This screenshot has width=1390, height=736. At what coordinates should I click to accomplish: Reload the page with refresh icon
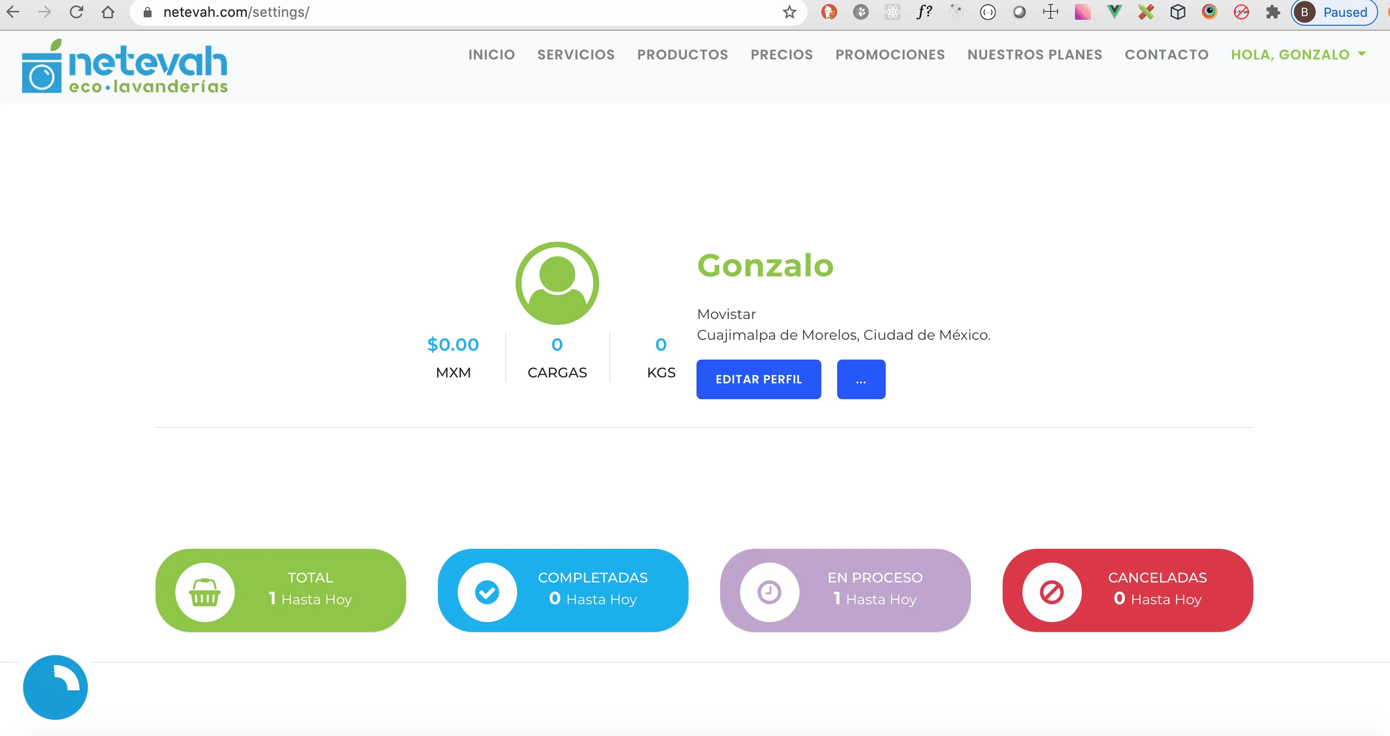[76, 12]
